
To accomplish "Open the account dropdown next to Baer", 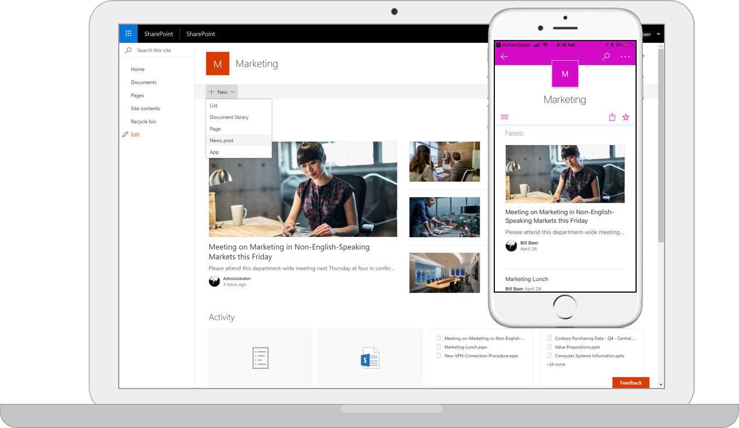I will (660, 34).
